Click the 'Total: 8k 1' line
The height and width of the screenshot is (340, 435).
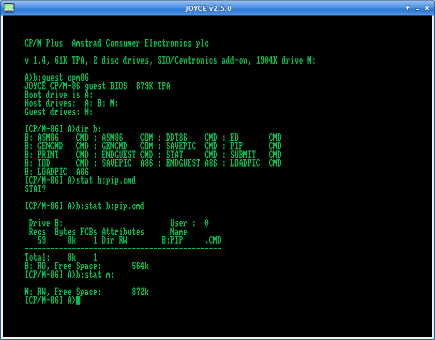[61, 258]
